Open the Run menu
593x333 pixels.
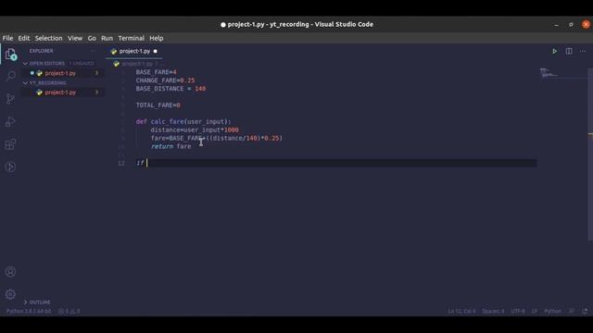point(107,38)
